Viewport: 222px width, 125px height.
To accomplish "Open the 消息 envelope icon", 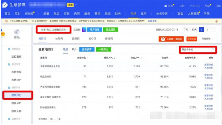I will [165, 6].
